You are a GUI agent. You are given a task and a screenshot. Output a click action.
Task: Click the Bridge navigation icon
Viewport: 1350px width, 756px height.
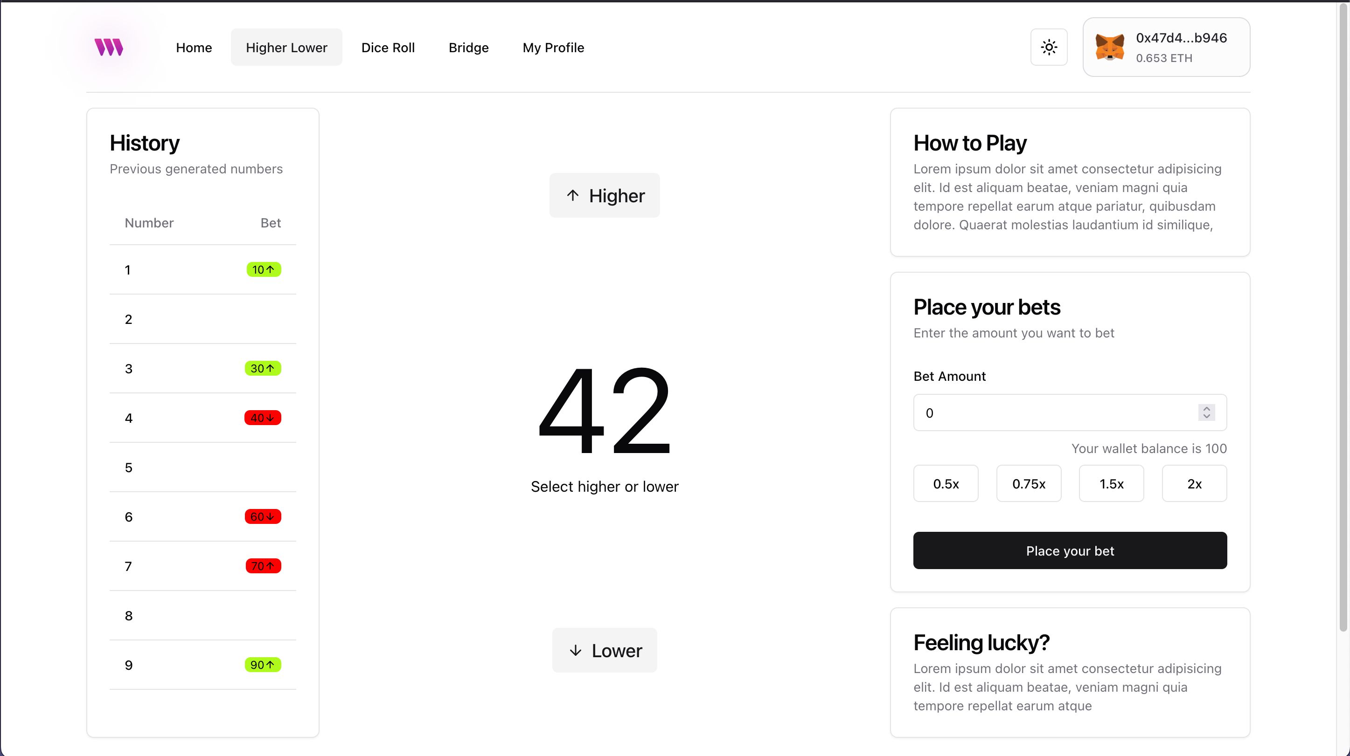tap(468, 47)
